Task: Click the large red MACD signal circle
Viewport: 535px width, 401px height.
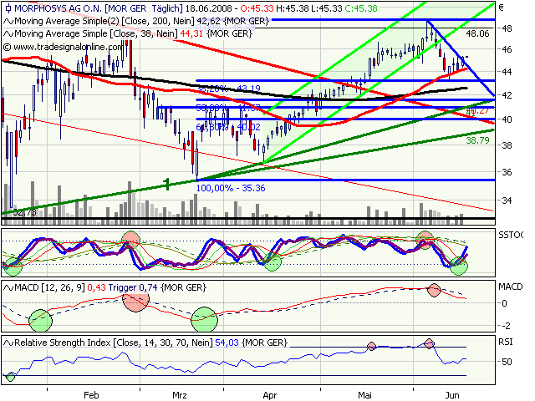Action: [x=135, y=300]
